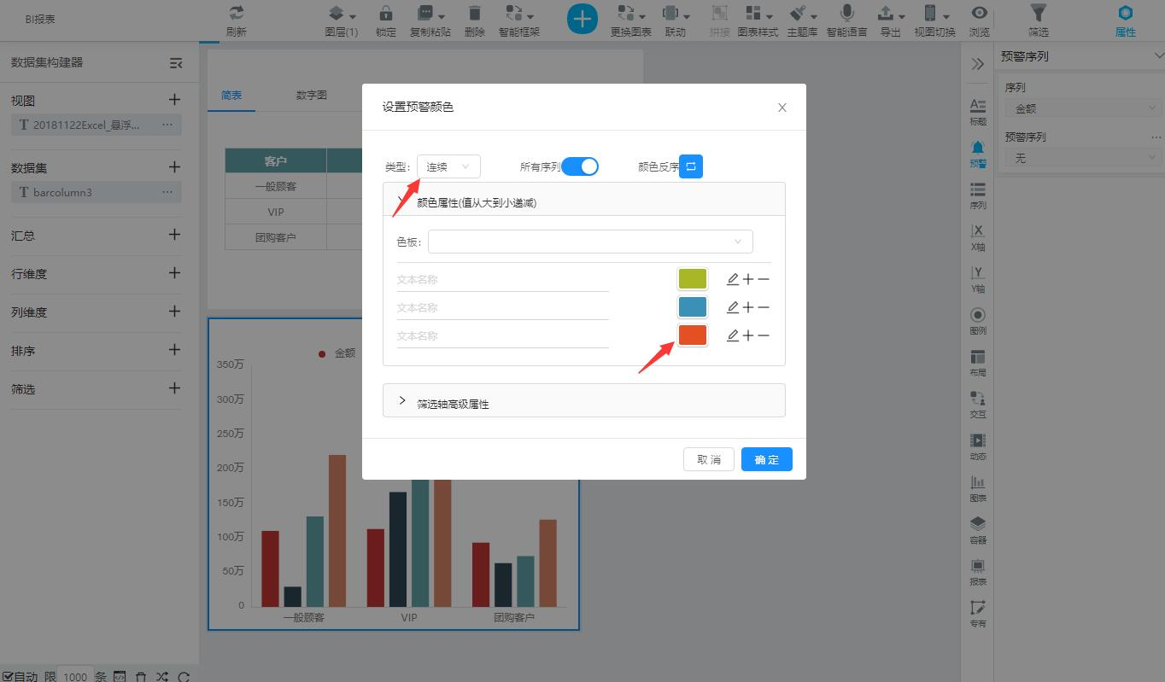Open the 属性 properties panel icon
Viewport: 1165px width, 682px height.
(x=1125, y=13)
